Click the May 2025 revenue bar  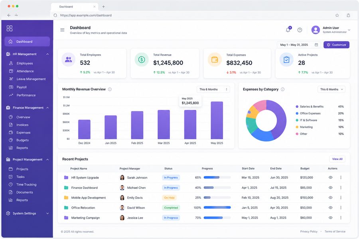(x=217, y=120)
